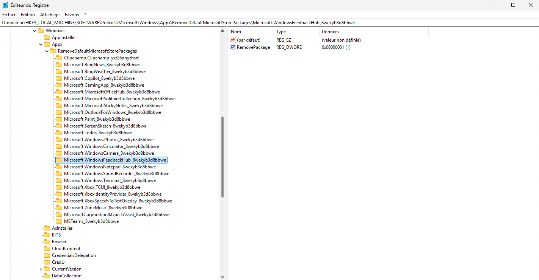This screenshot has width=539, height=280.
Task: Select the BITS key name
Action: pyautogui.click(x=56, y=235)
